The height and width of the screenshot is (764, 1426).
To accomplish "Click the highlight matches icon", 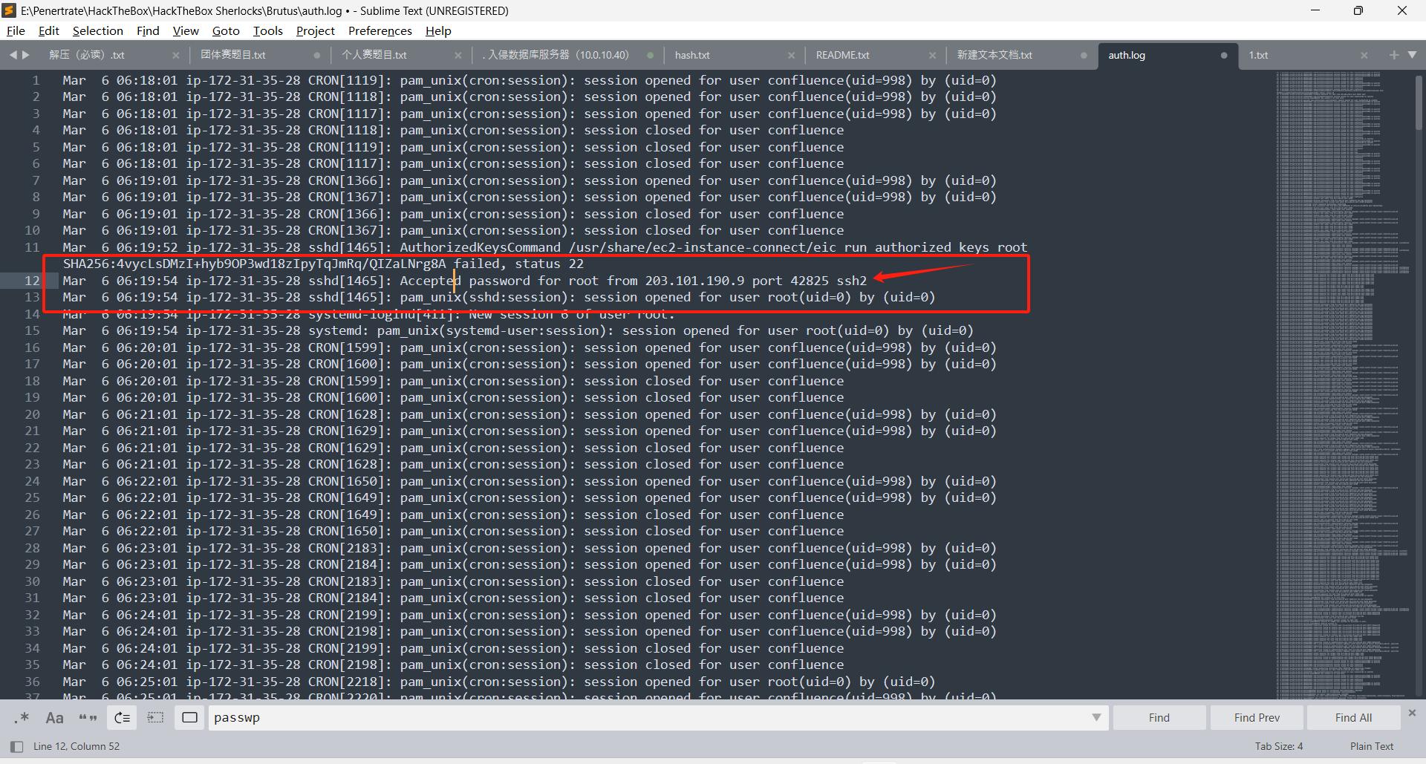I will (x=189, y=717).
